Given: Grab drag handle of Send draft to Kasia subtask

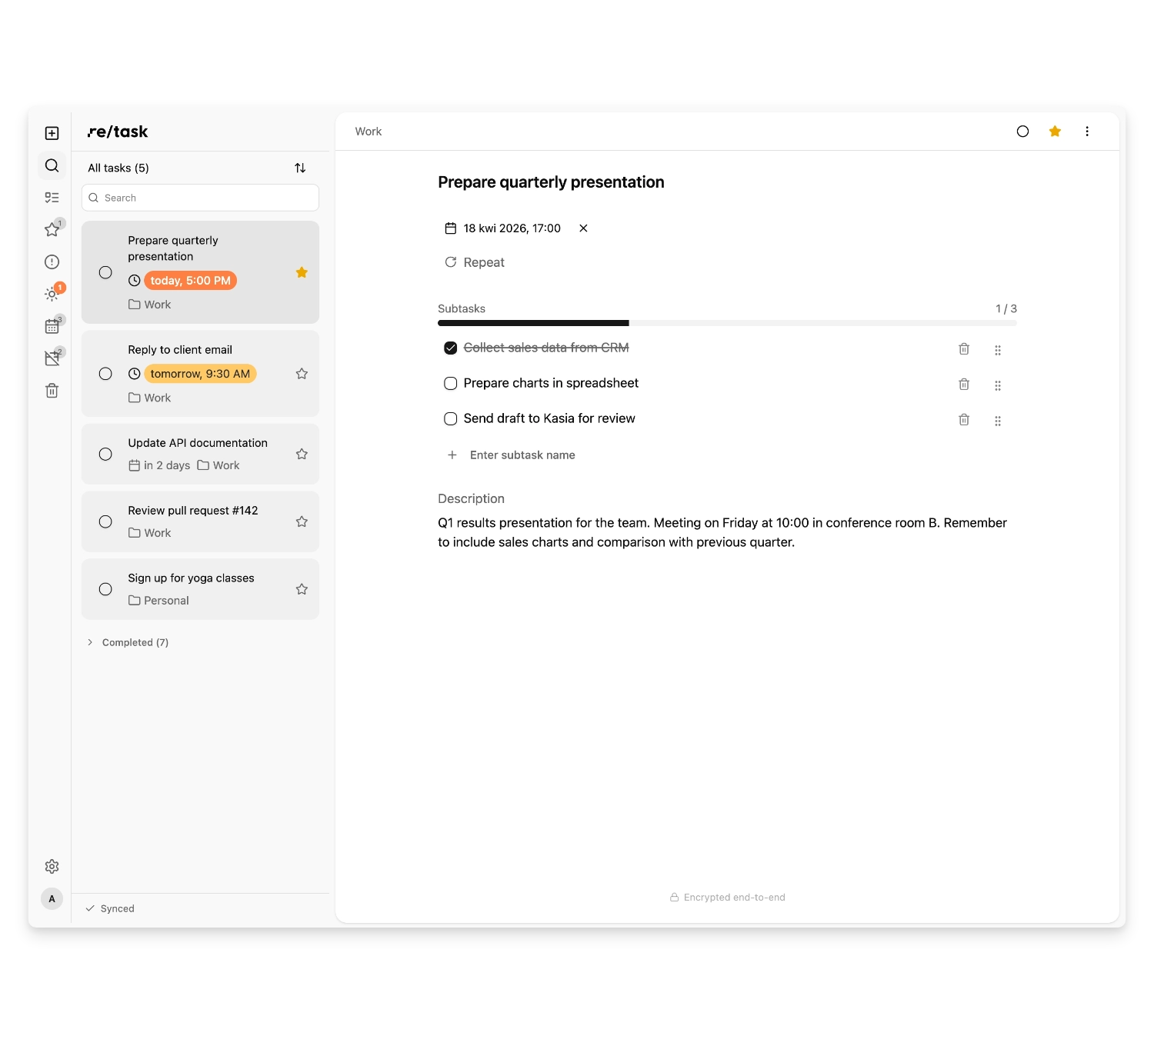Looking at the screenshot, I should pyautogui.click(x=998, y=421).
